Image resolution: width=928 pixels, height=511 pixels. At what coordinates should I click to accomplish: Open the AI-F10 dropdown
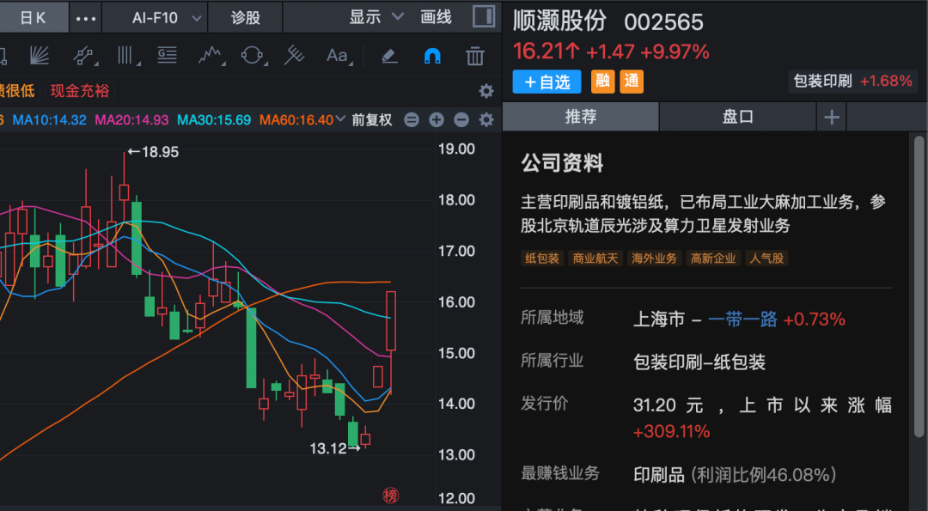(168, 17)
